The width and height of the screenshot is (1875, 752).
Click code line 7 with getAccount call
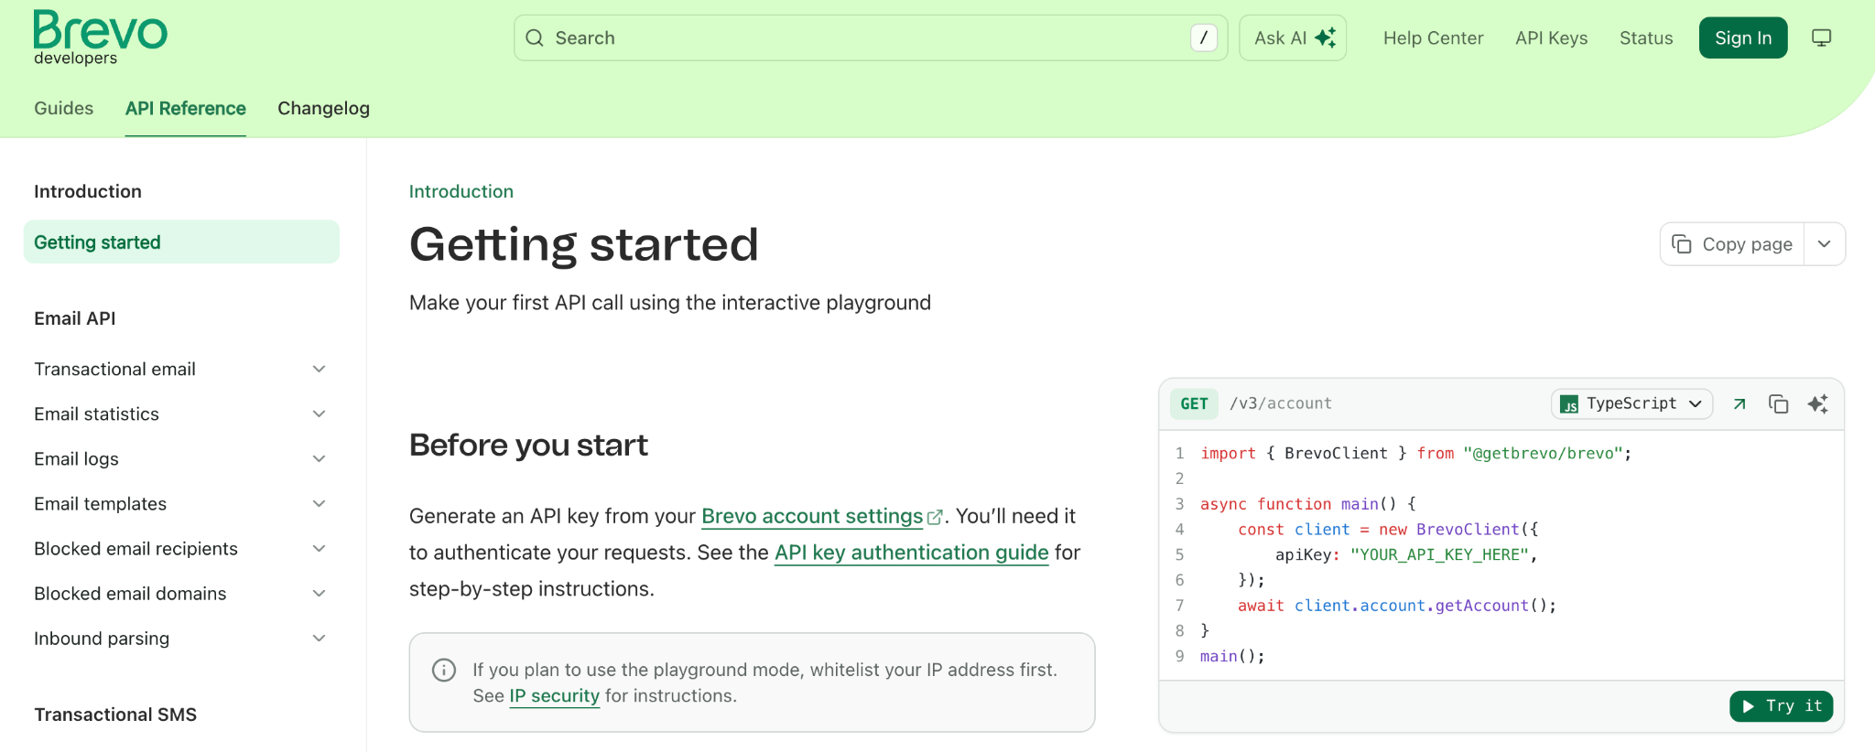[x=1397, y=606]
